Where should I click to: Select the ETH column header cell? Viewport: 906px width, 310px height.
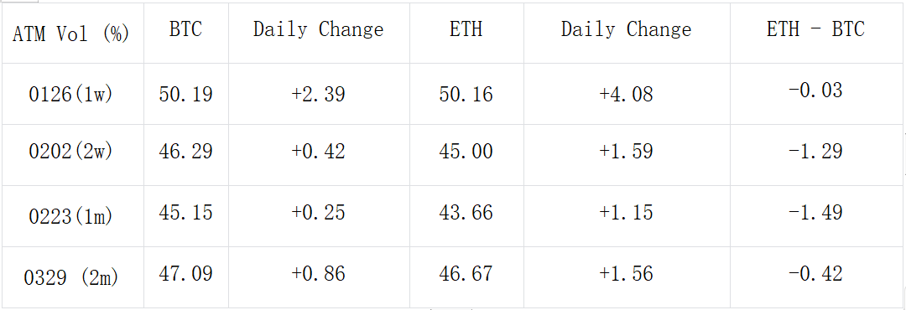pos(466,33)
